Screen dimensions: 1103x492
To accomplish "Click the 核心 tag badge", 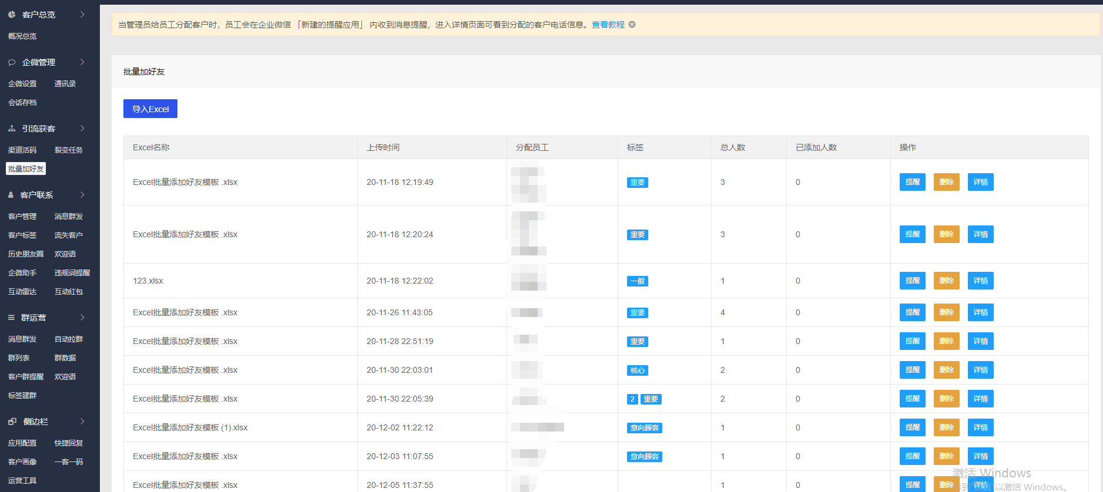I will tap(638, 370).
